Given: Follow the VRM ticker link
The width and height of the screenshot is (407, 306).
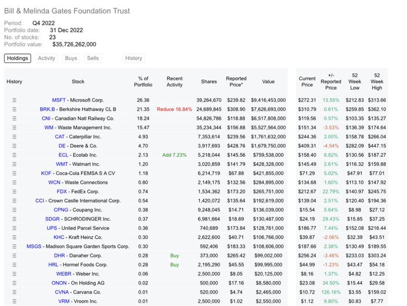Looking at the screenshot, I should coord(64,301).
